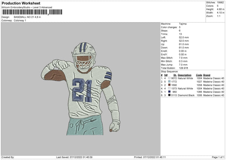Click the 'Page 1 of 1' indicator

[218, 157]
